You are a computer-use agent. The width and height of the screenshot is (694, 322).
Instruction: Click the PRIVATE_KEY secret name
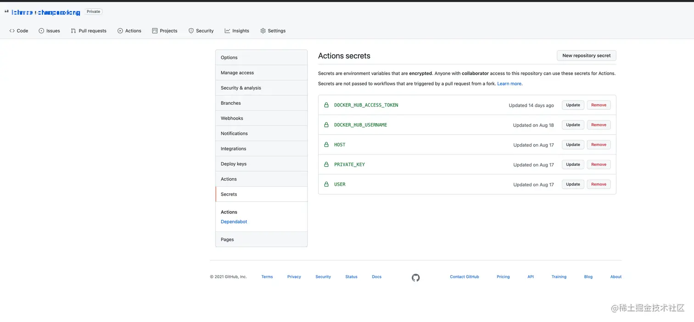tap(349, 164)
